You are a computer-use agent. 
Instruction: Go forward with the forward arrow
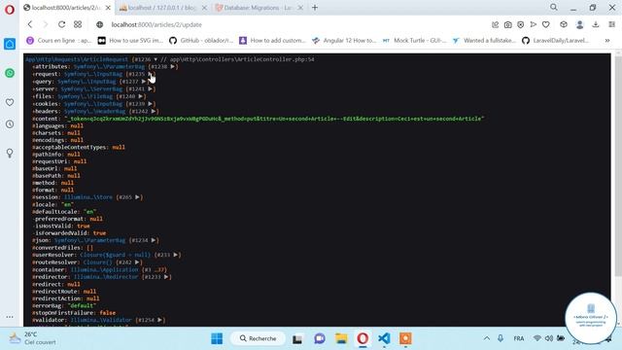coord(46,24)
